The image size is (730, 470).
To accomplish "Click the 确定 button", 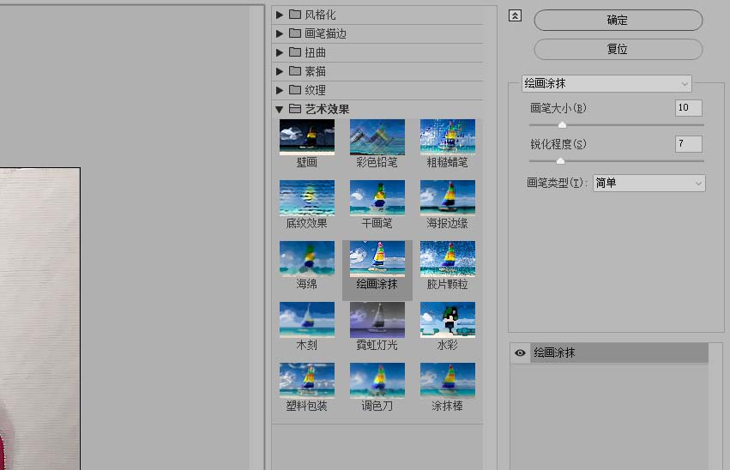I will click(x=618, y=20).
